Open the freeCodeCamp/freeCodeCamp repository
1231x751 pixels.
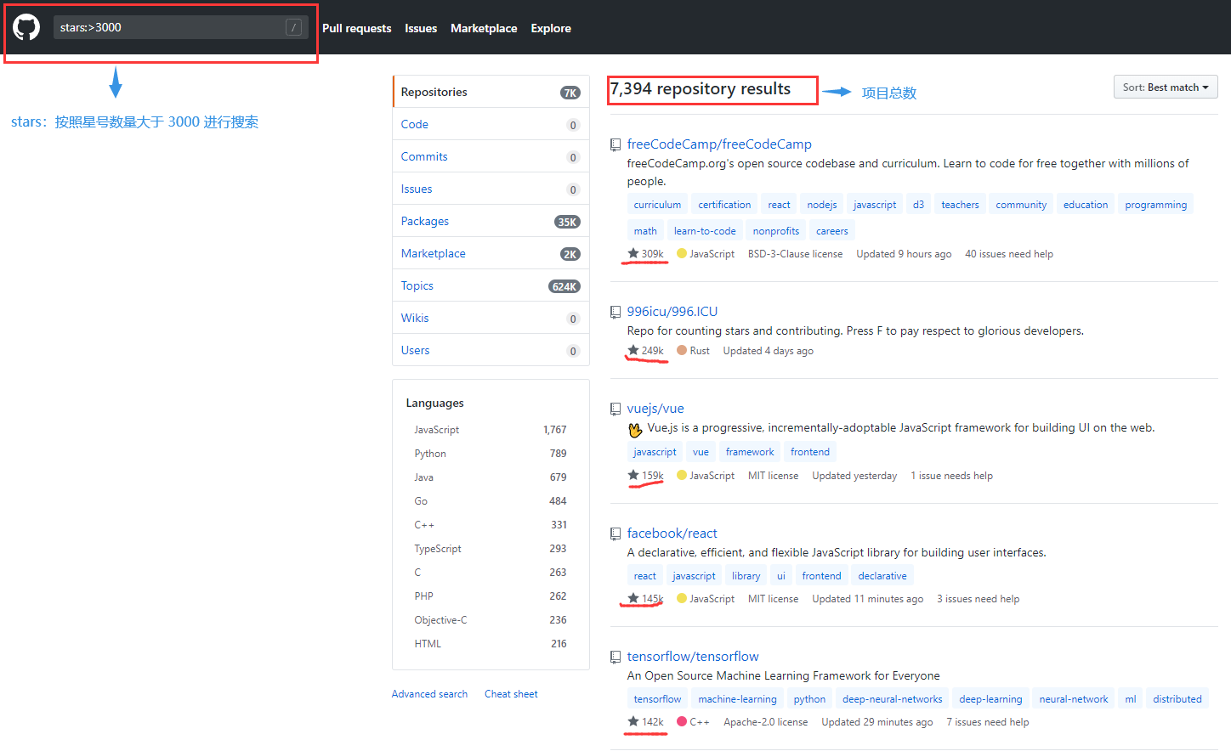[719, 144]
